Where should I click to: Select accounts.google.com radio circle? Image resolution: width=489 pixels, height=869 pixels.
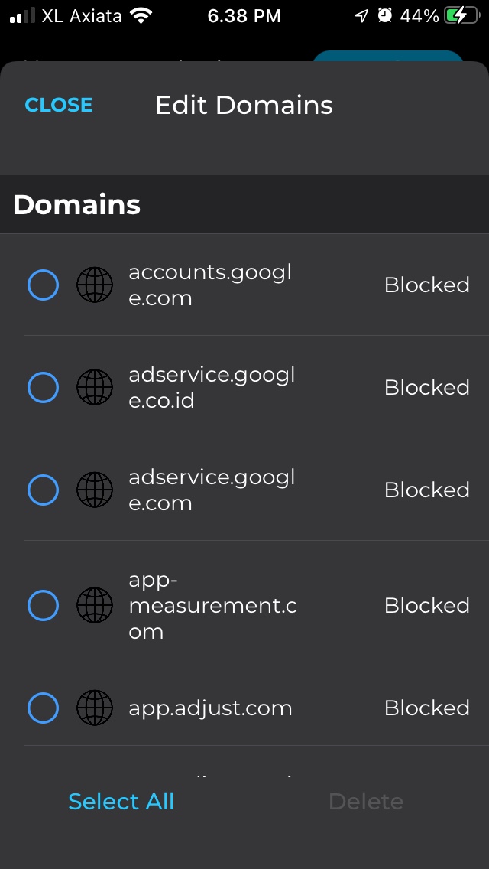(43, 285)
